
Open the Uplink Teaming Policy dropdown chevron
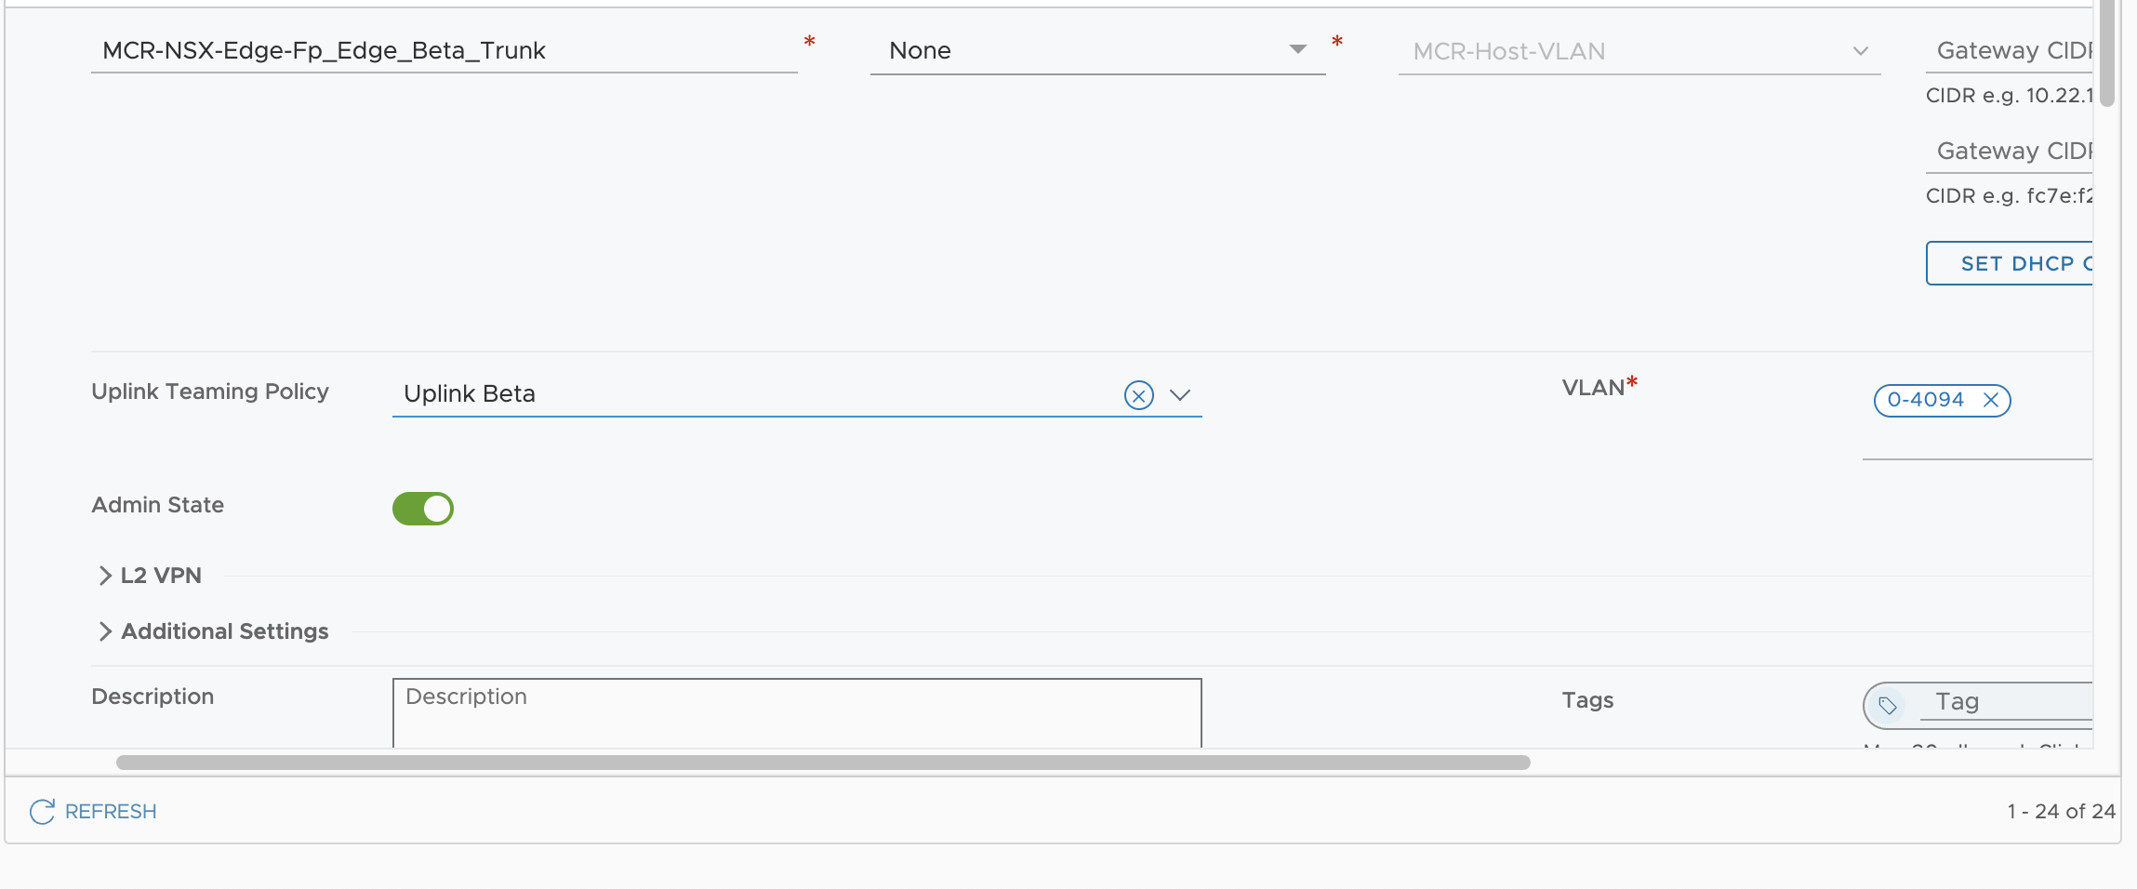tap(1180, 395)
